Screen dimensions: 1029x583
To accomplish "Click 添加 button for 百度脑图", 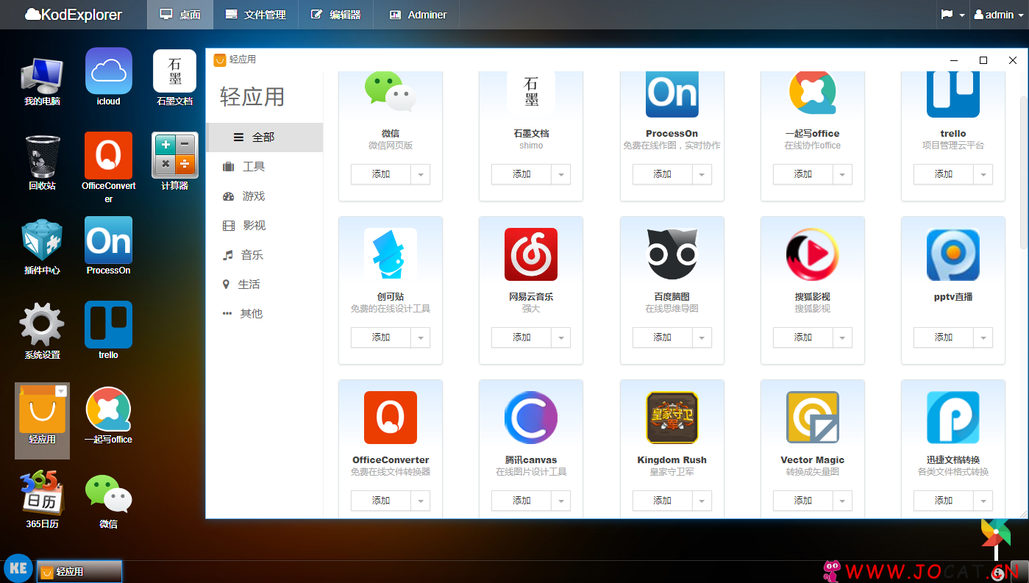I will 663,337.
